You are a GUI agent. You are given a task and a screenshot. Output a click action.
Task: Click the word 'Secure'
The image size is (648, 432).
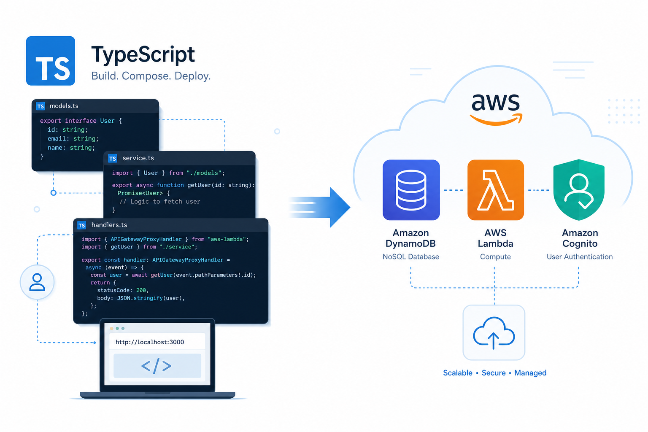coord(494,373)
